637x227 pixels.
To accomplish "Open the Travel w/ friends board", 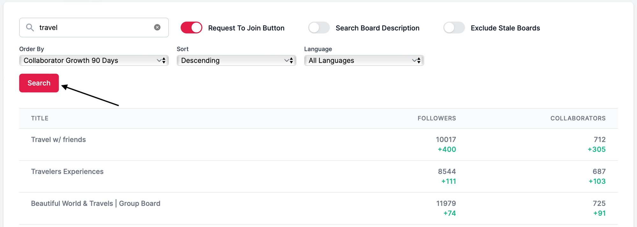I will [59, 140].
